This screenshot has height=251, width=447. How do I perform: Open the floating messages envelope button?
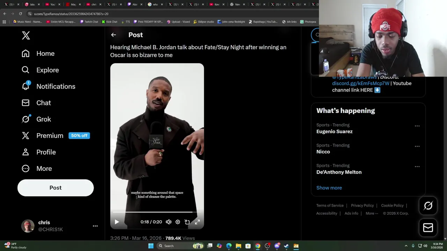[428, 228]
